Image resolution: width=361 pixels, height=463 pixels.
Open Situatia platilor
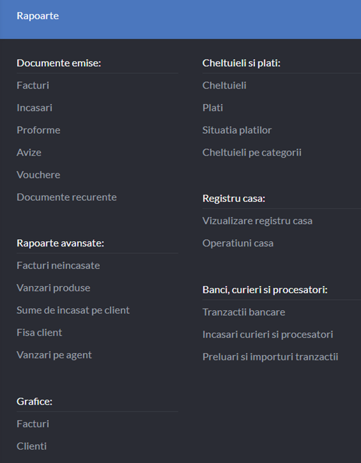point(237,130)
